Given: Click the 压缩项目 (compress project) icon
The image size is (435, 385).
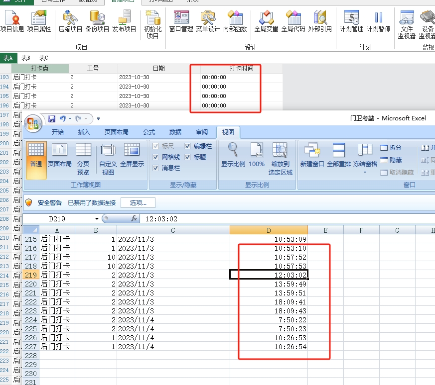Looking at the screenshot, I should tap(70, 22).
